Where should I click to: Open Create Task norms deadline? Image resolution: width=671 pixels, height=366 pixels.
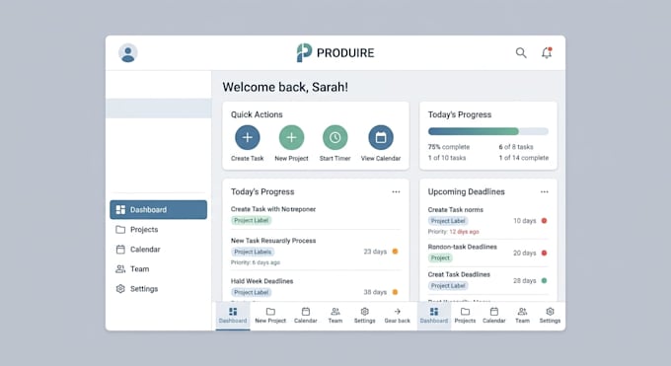click(x=455, y=210)
